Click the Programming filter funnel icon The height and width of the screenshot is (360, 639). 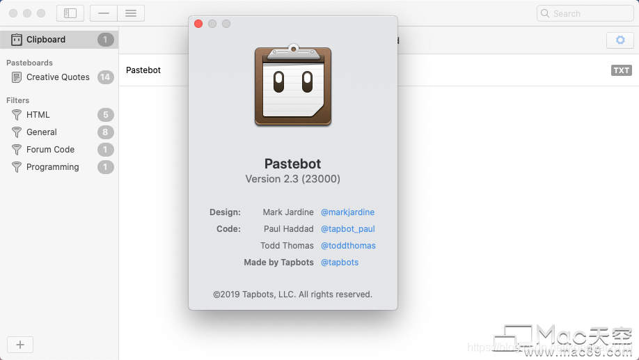[x=17, y=167]
